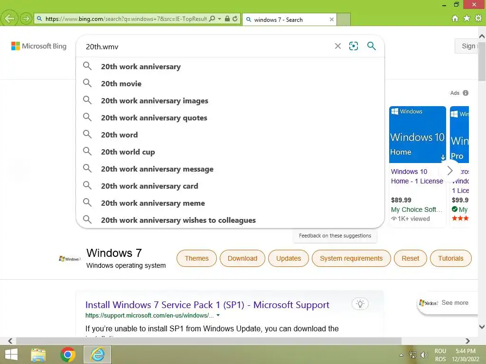Click the Reset pill button
Image resolution: width=486 pixels, height=364 pixels.
tap(411, 258)
